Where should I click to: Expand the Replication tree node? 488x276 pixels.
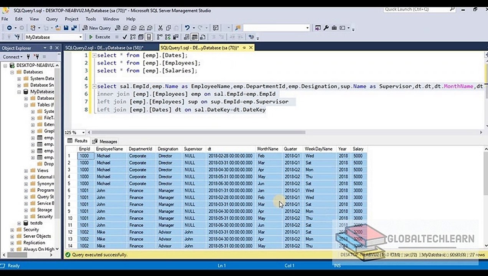pyautogui.click(x=12, y=243)
